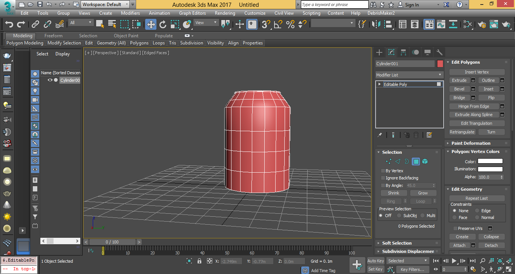Select the Face constraint radio button
Viewport: 515px width, 274px height.
(455, 217)
